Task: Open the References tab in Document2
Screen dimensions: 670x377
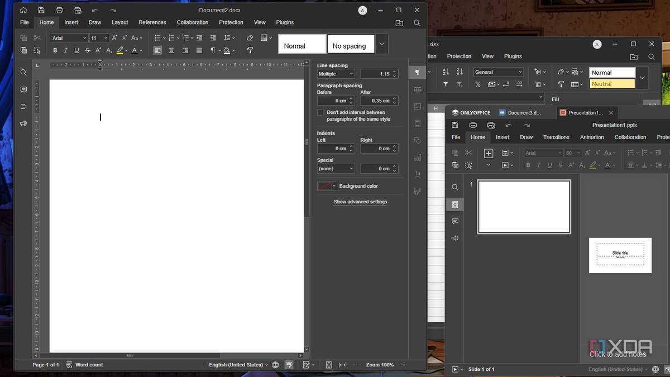Action: tap(152, 22)
